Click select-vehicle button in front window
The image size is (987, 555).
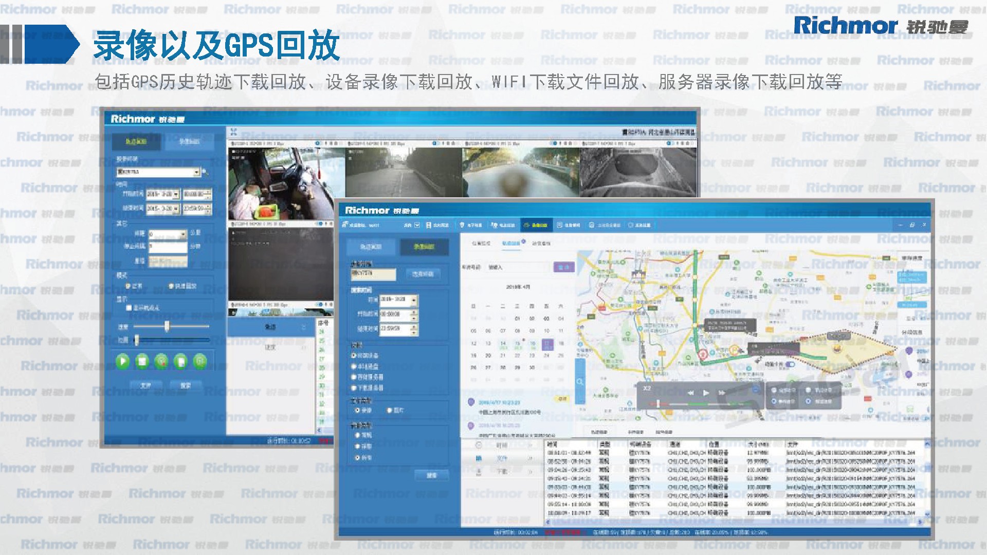[x=422, y=274]
